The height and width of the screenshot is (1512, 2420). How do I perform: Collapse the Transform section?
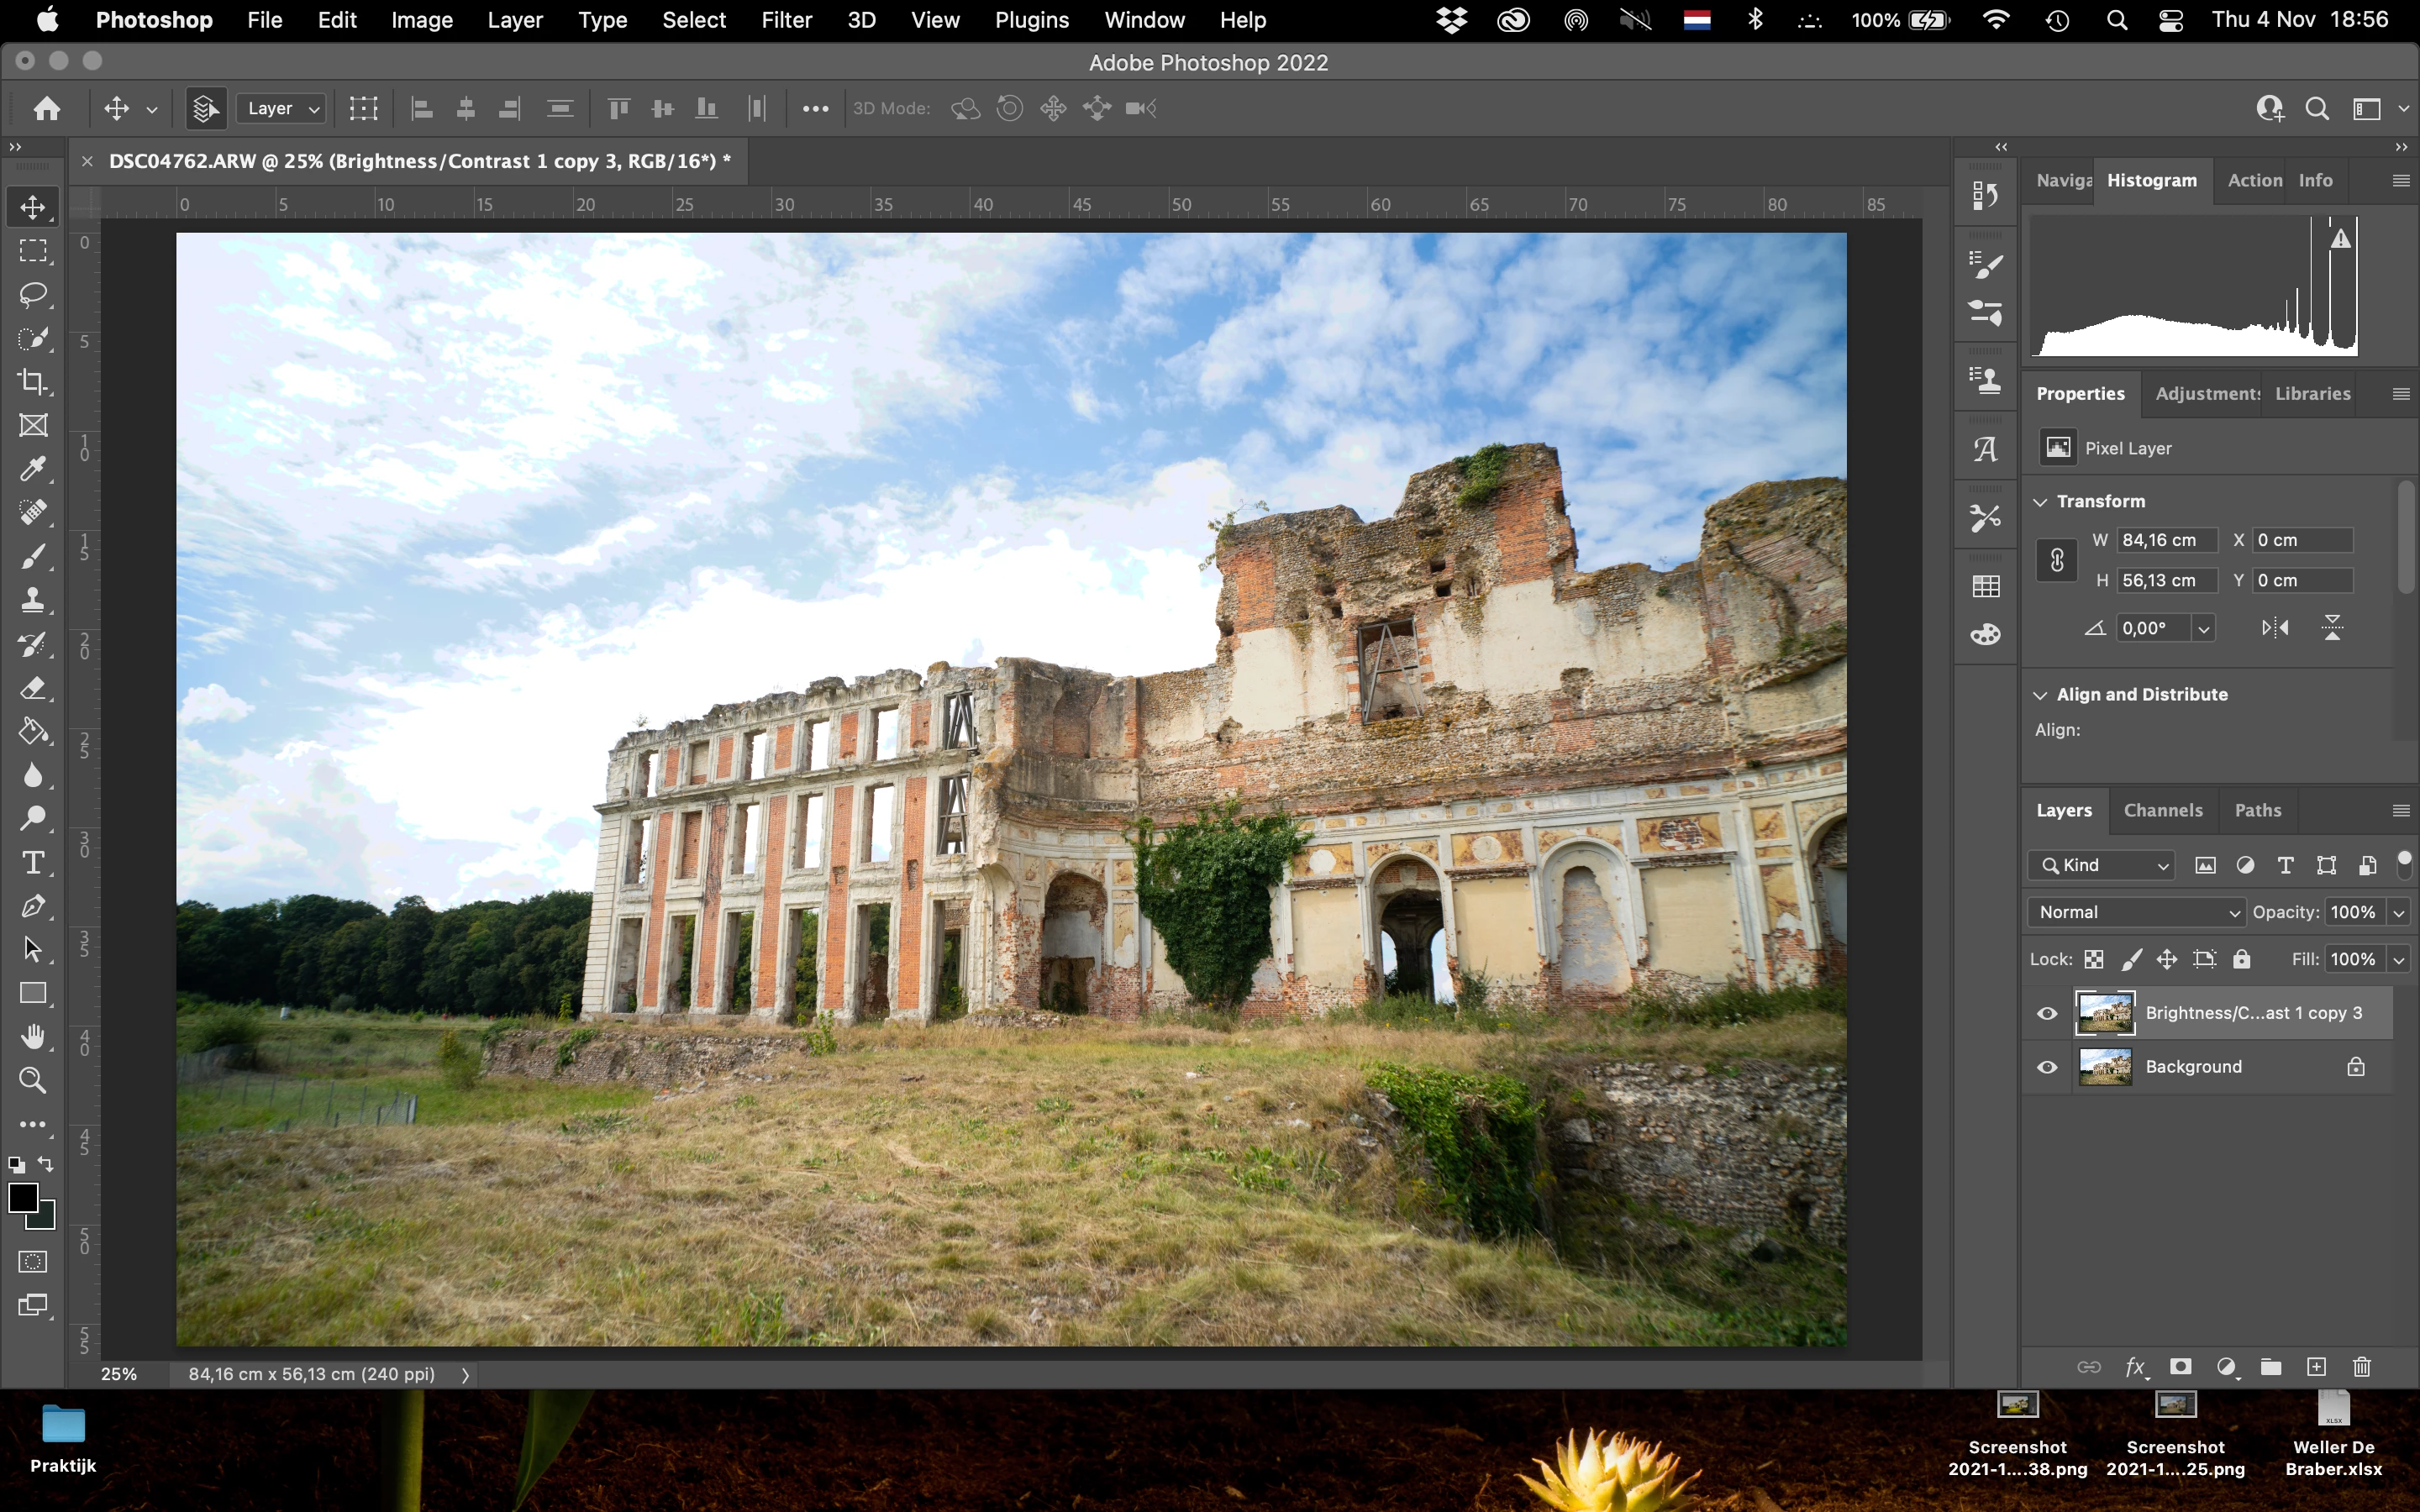click(2041, 501)
